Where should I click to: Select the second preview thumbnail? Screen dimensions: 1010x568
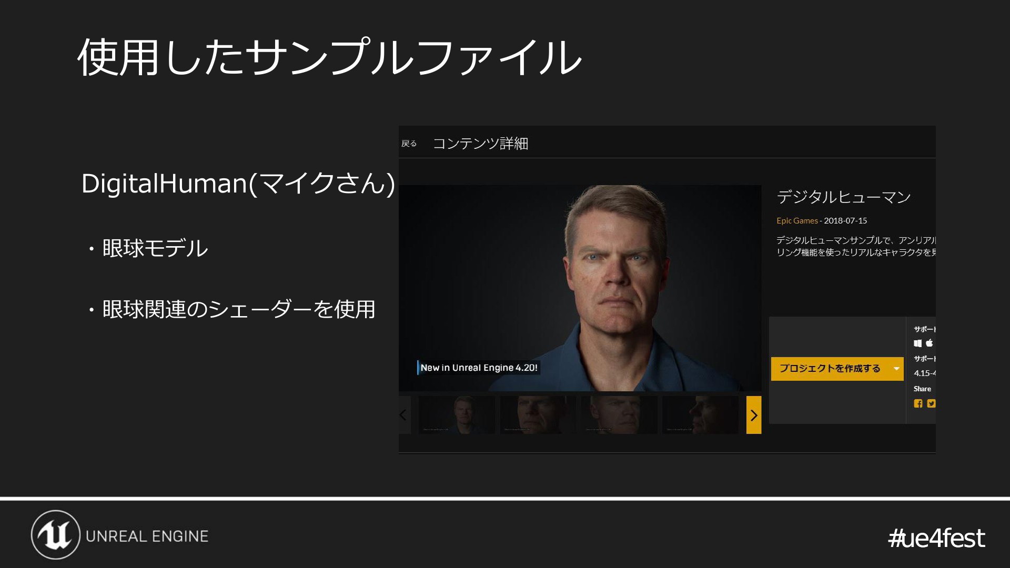538,415
